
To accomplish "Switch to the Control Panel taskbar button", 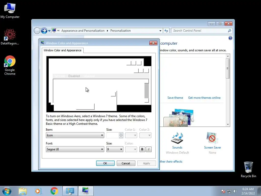I will click(x=70, y=191).
